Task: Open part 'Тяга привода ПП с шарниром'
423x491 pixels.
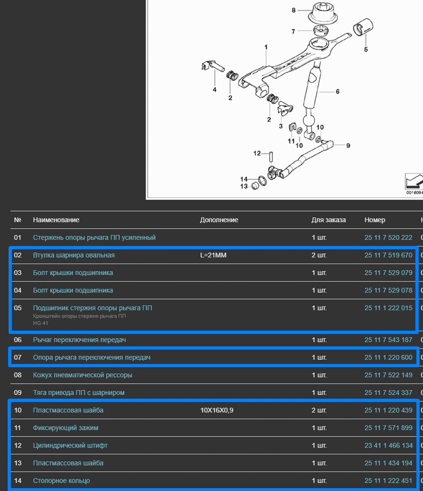Action: point(79,392)
